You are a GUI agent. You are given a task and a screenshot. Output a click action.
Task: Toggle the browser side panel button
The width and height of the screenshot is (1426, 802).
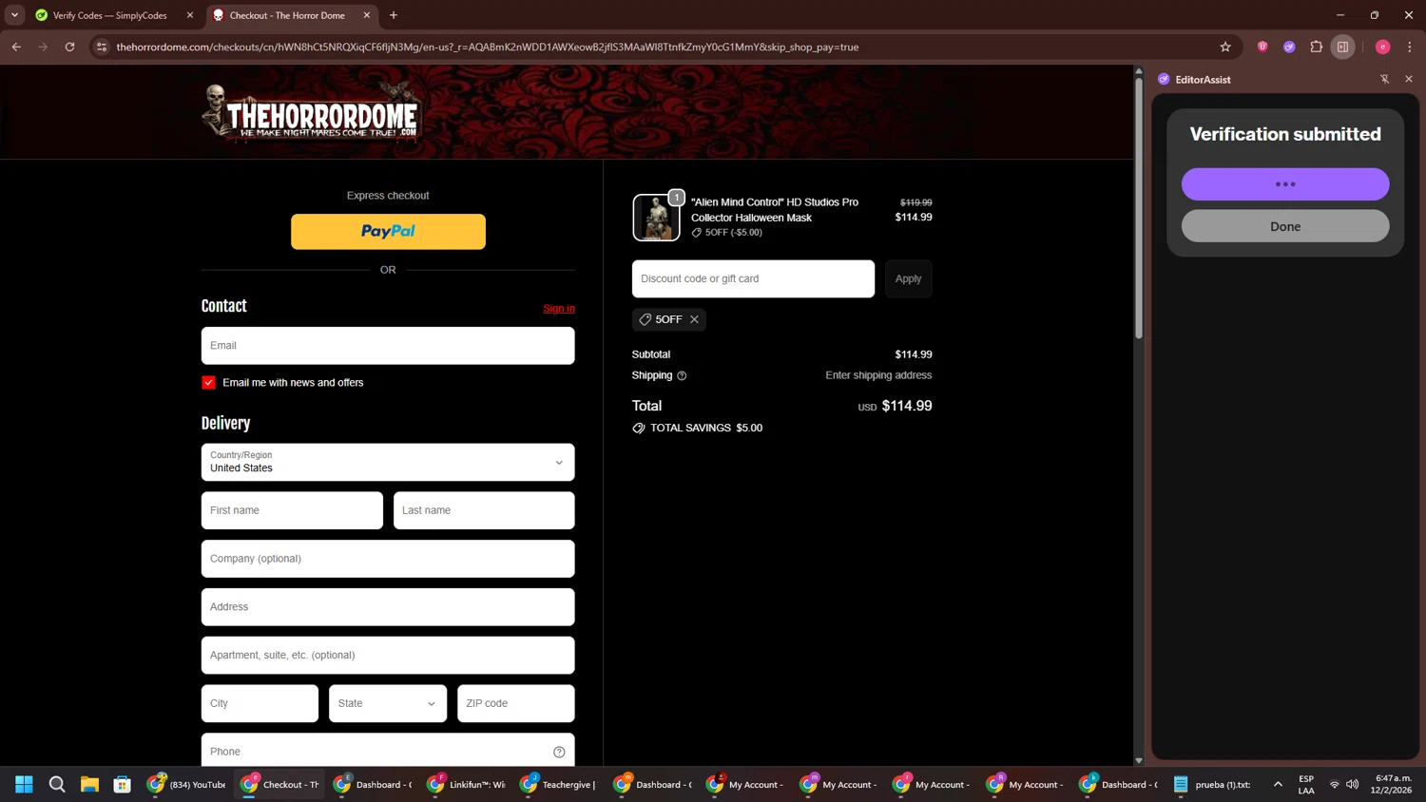coord(1342,47)
